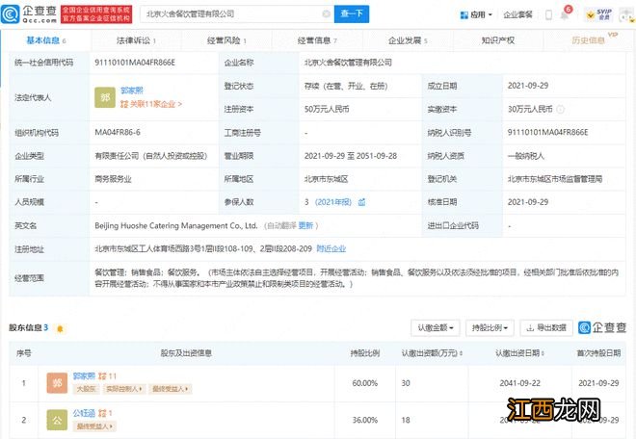
Task: Click the 50万元人民币 registered capital value
Action: (327, 109)
